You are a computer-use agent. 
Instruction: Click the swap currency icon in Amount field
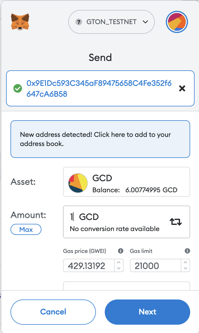tap(176, 222)
